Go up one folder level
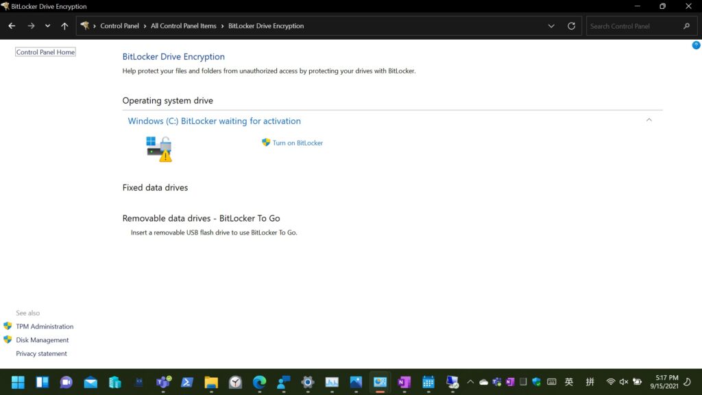Viewport: 702px width, 395px height. pos(64,26)
